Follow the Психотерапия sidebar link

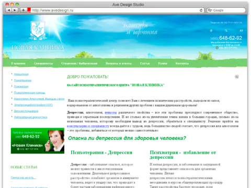pyautogui.click(x=22, y=80)
